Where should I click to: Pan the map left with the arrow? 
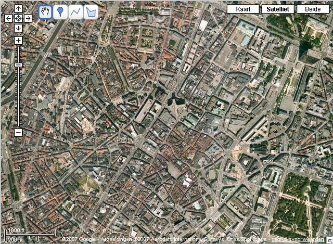pyautogui.click(x=8, y=18)
